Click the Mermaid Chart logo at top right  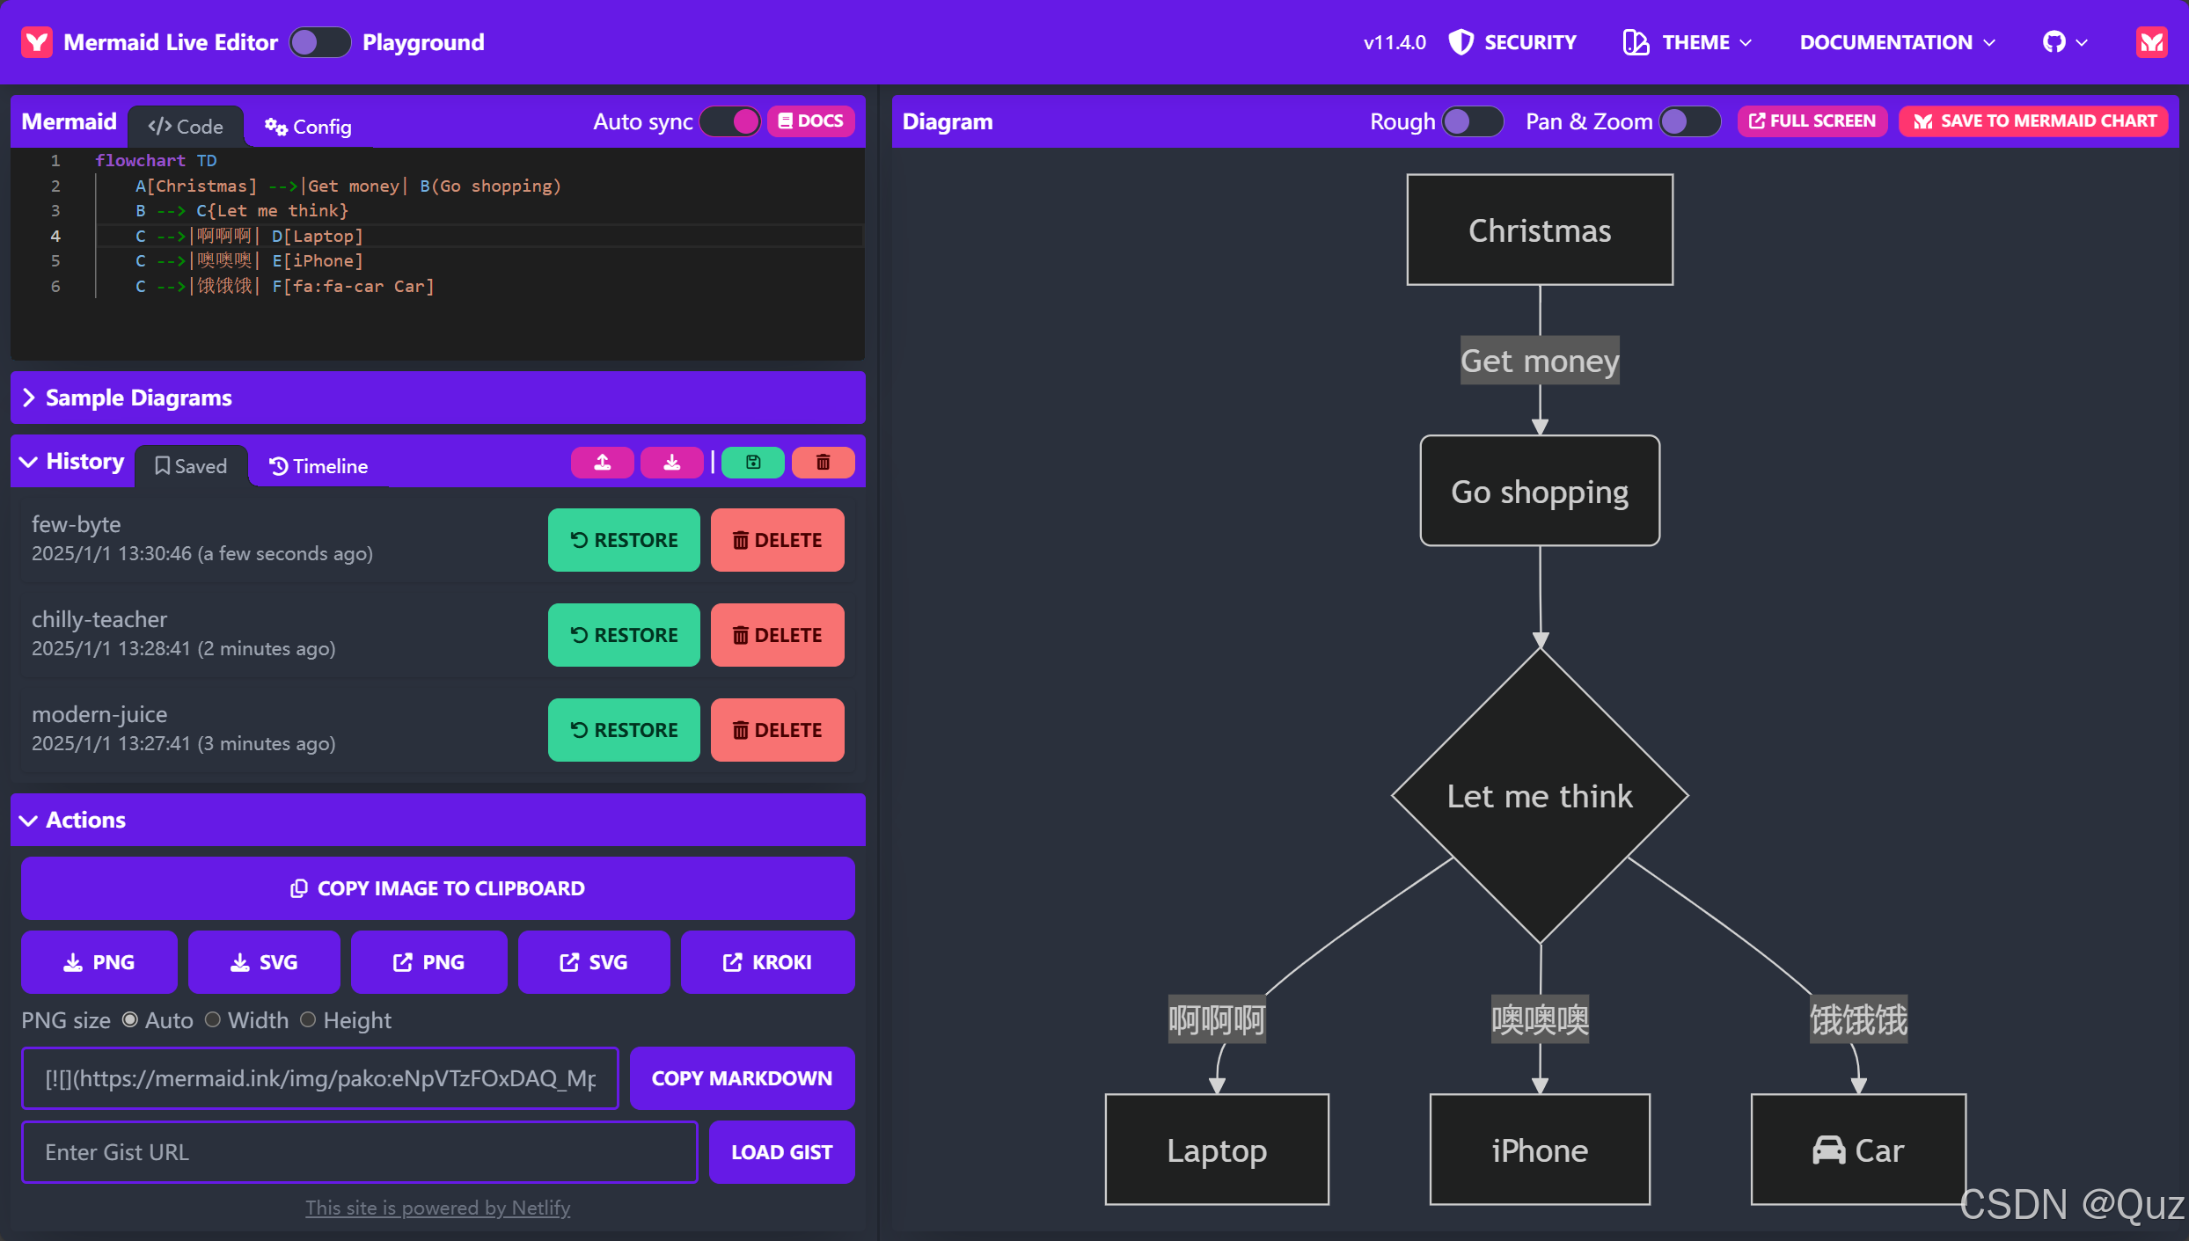coord(2151,42)
